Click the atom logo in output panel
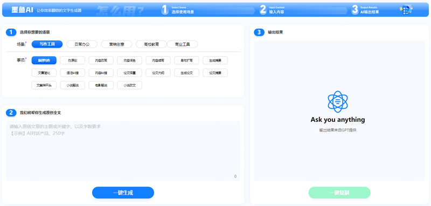The width and height of the screenshot is (431, 206). (338, 101)
